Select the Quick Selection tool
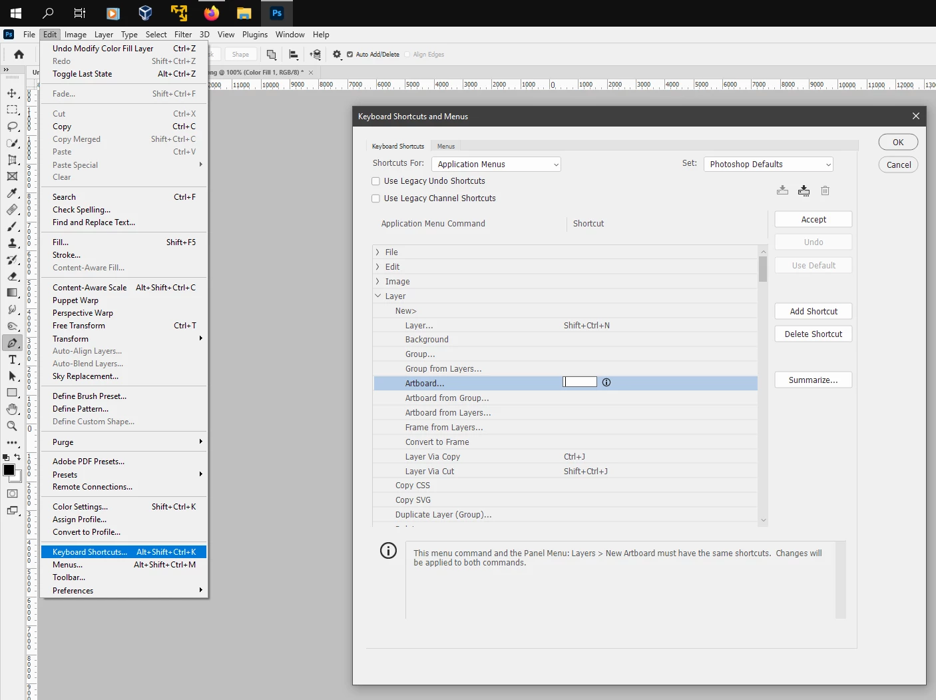Image resolution: width=936 pixels, height=700 pixels. pyautogui.click(x=12, y=143)
